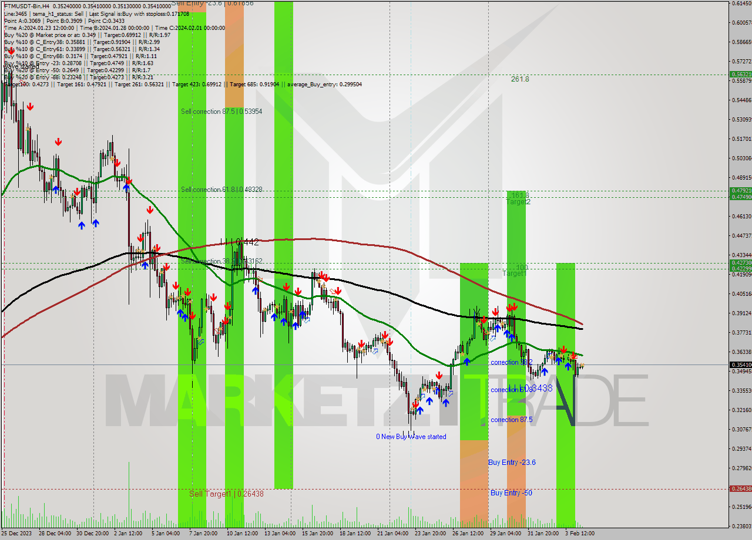This screenshot has height=540, width=752.
Task: Click the green 0.4749 price tag on axis
Action: pyautogui.click(x=740, y=197)
